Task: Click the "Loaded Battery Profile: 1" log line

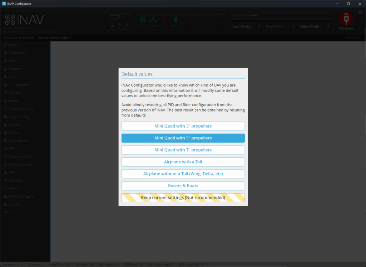Action: [x=37, y=38]
